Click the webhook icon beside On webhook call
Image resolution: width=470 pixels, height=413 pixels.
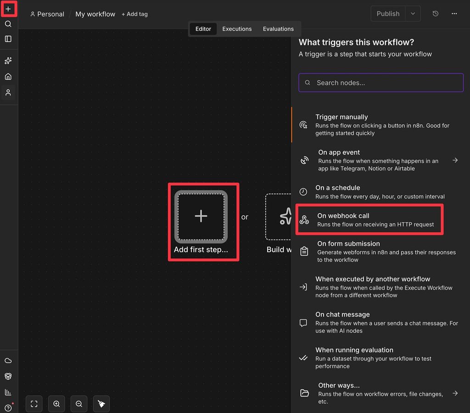304,220
